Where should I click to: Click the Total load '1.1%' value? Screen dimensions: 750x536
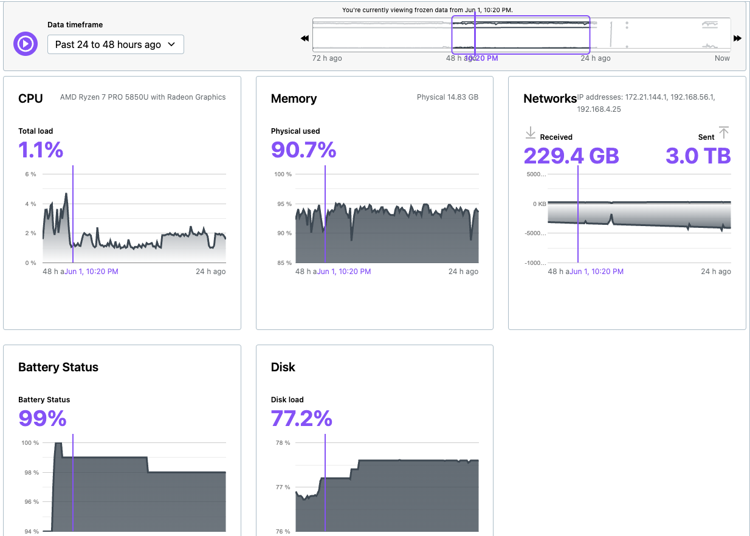click(x=41, y=149)
